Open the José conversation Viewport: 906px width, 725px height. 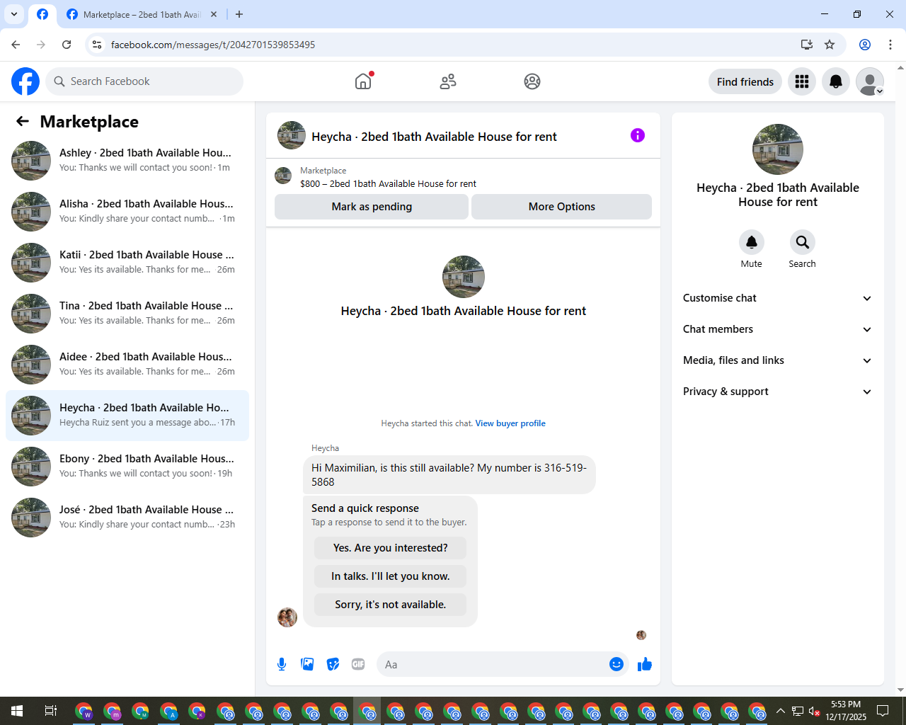click(x=127, y=518)
